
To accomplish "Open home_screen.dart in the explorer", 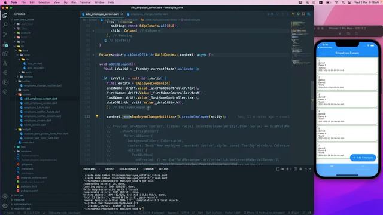I will (35, 125).
